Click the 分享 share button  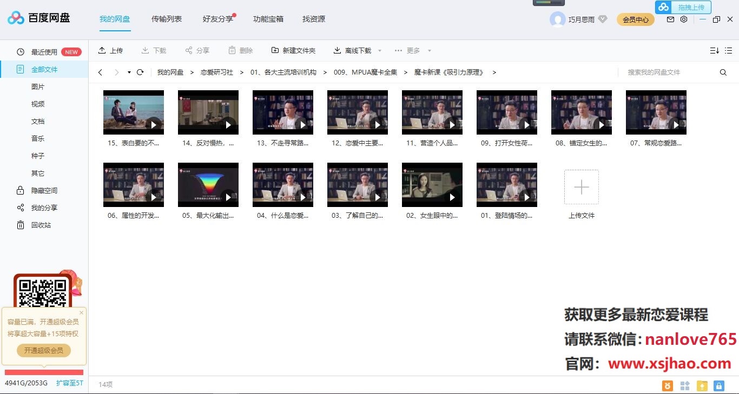[197, 50]
